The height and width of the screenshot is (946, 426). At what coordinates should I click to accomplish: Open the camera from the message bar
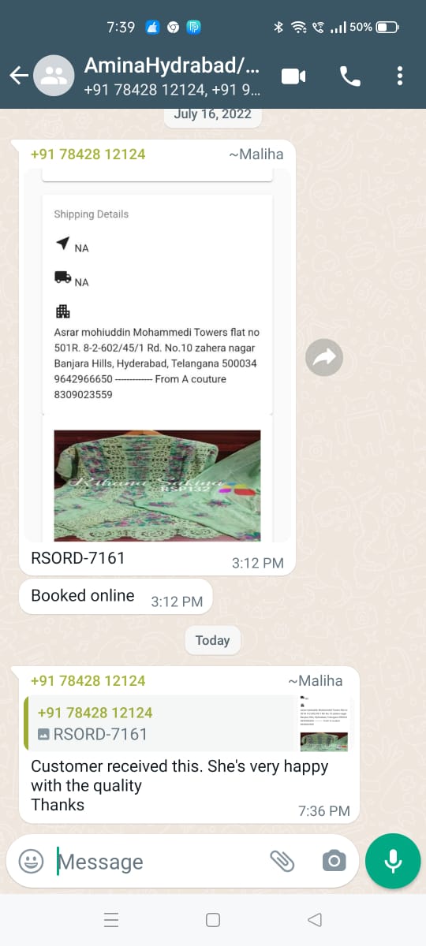pyautogui.click(x=334, y=861)
